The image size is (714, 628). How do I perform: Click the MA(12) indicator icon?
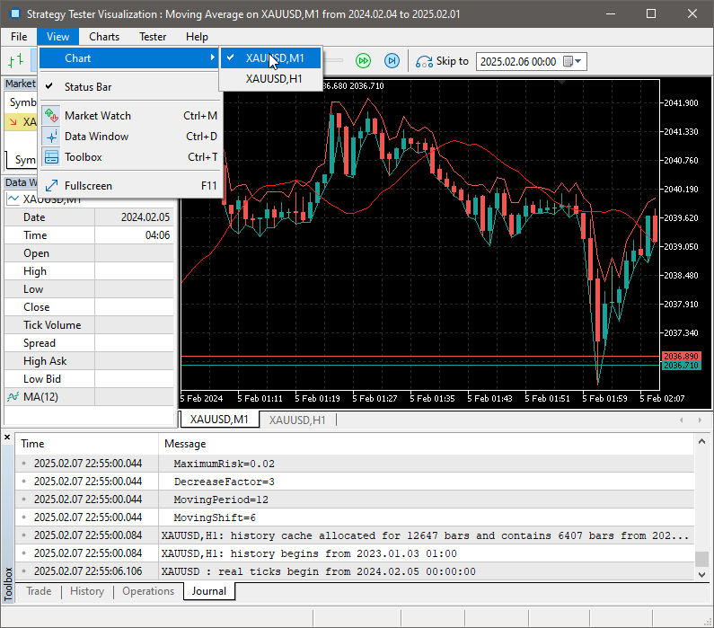(x=13, y=397)
